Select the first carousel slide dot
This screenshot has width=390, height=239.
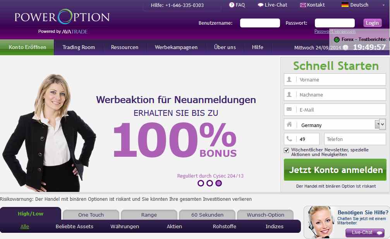tap(201, 183)
